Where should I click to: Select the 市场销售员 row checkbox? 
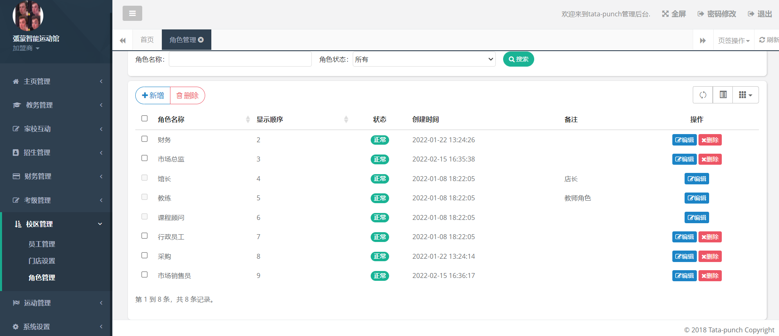click(x=144, y=275)
